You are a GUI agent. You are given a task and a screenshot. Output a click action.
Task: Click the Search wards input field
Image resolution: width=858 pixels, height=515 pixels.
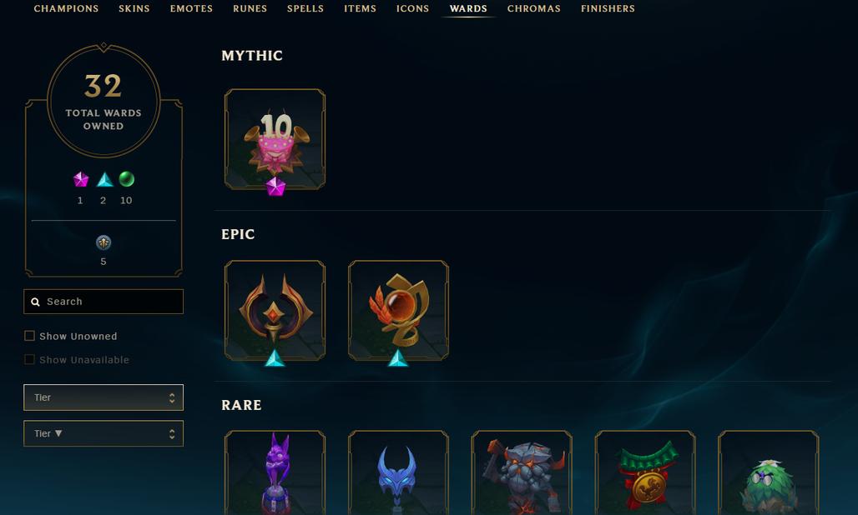pos(103,302)
